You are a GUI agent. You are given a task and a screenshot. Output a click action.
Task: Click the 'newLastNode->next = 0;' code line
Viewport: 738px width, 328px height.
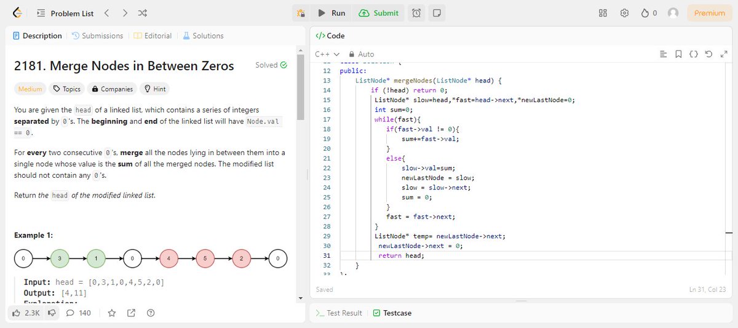(x=420, y=246)
